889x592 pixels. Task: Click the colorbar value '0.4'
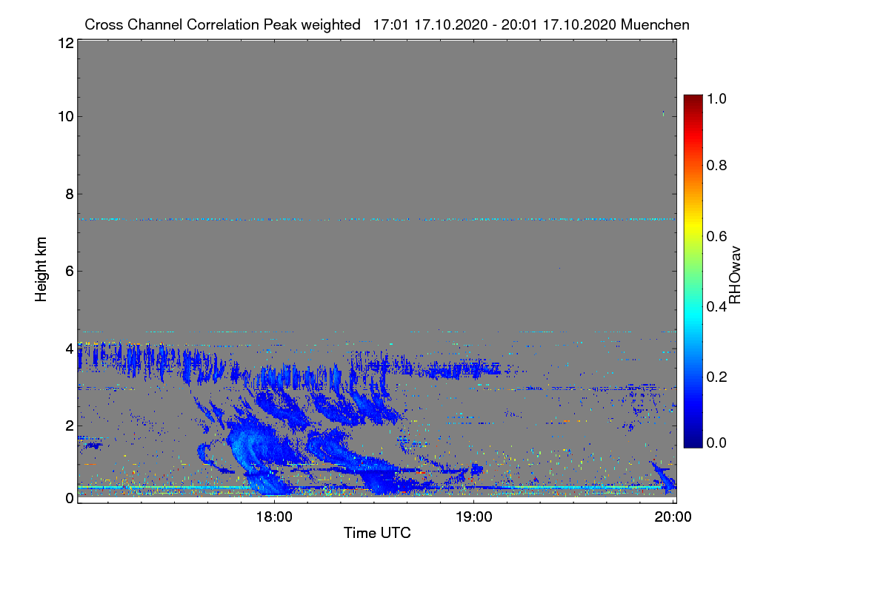pyautogui.click(x=717, y=306)
